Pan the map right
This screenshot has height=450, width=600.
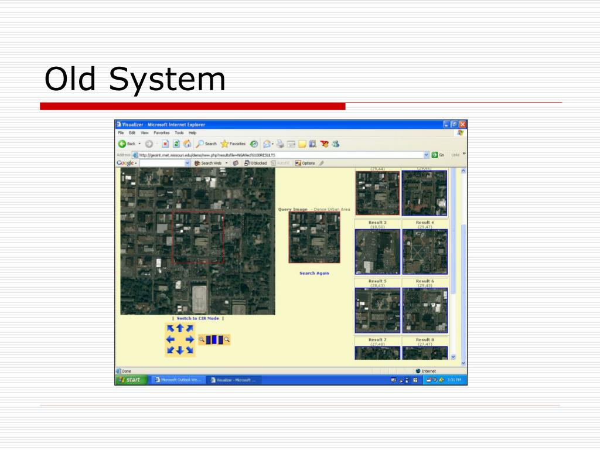[x=189, y=339]
